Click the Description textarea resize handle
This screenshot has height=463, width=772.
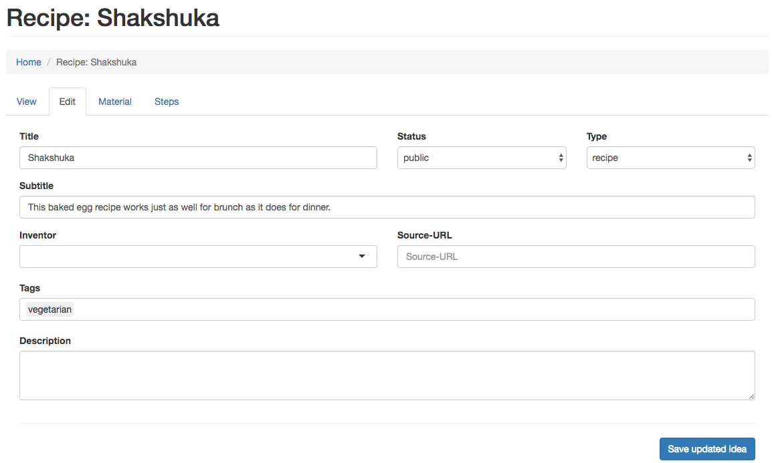[751, 396]
